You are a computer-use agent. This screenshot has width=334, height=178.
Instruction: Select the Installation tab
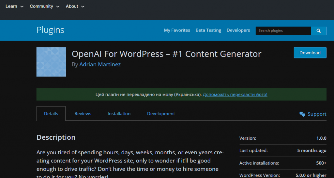119,114
